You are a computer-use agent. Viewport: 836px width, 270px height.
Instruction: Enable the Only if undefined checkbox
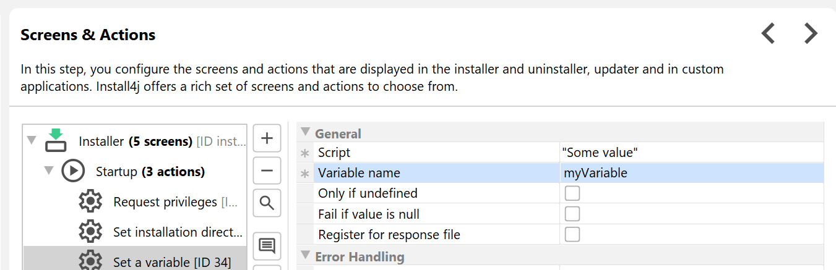pos(572,193)
